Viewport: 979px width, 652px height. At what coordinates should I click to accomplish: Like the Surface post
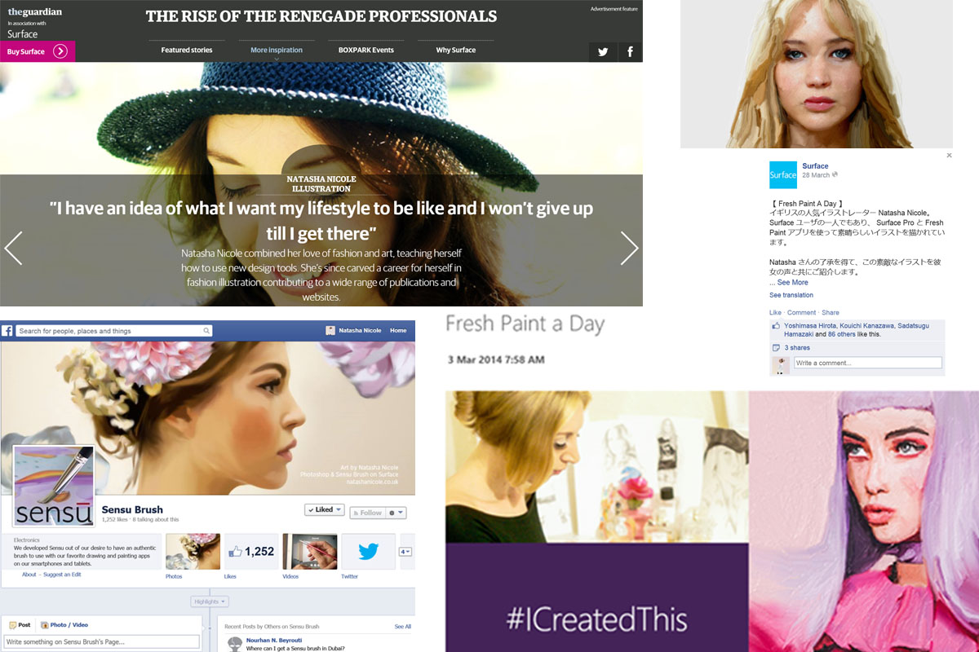coord(775,313)
